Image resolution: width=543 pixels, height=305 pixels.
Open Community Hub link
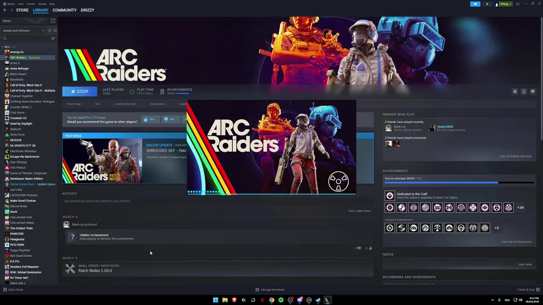[x=125, y=104]
